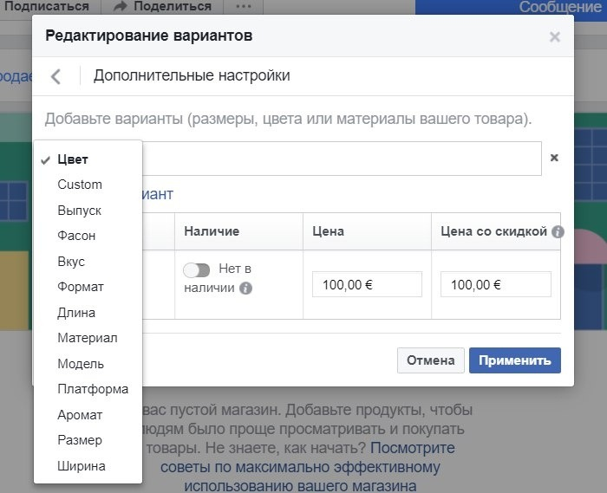Select Аромат variant type
607x493 pixels.
(80, 415)
